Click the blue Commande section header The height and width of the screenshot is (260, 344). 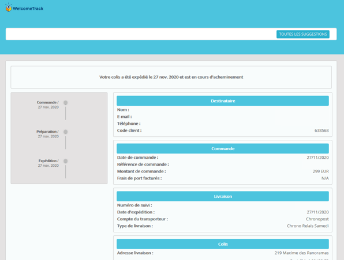coord(223,148)
